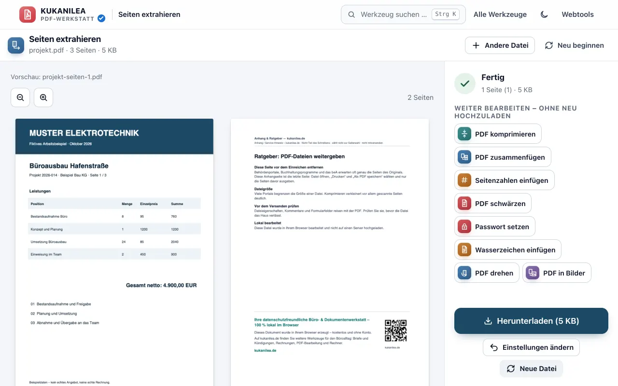Viewport: 618px width, 386px height.
Task: Click the Seiten extrahieren tool icon
Action: [16, 45]
